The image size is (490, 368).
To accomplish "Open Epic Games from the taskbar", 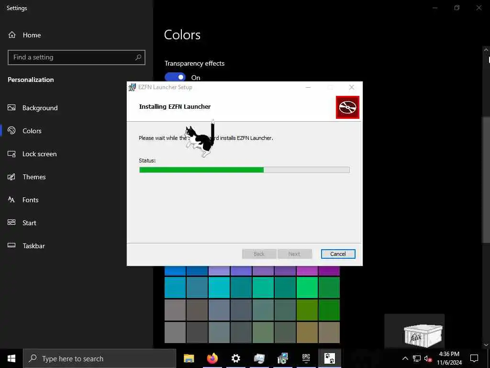I will tap(306, 358).
